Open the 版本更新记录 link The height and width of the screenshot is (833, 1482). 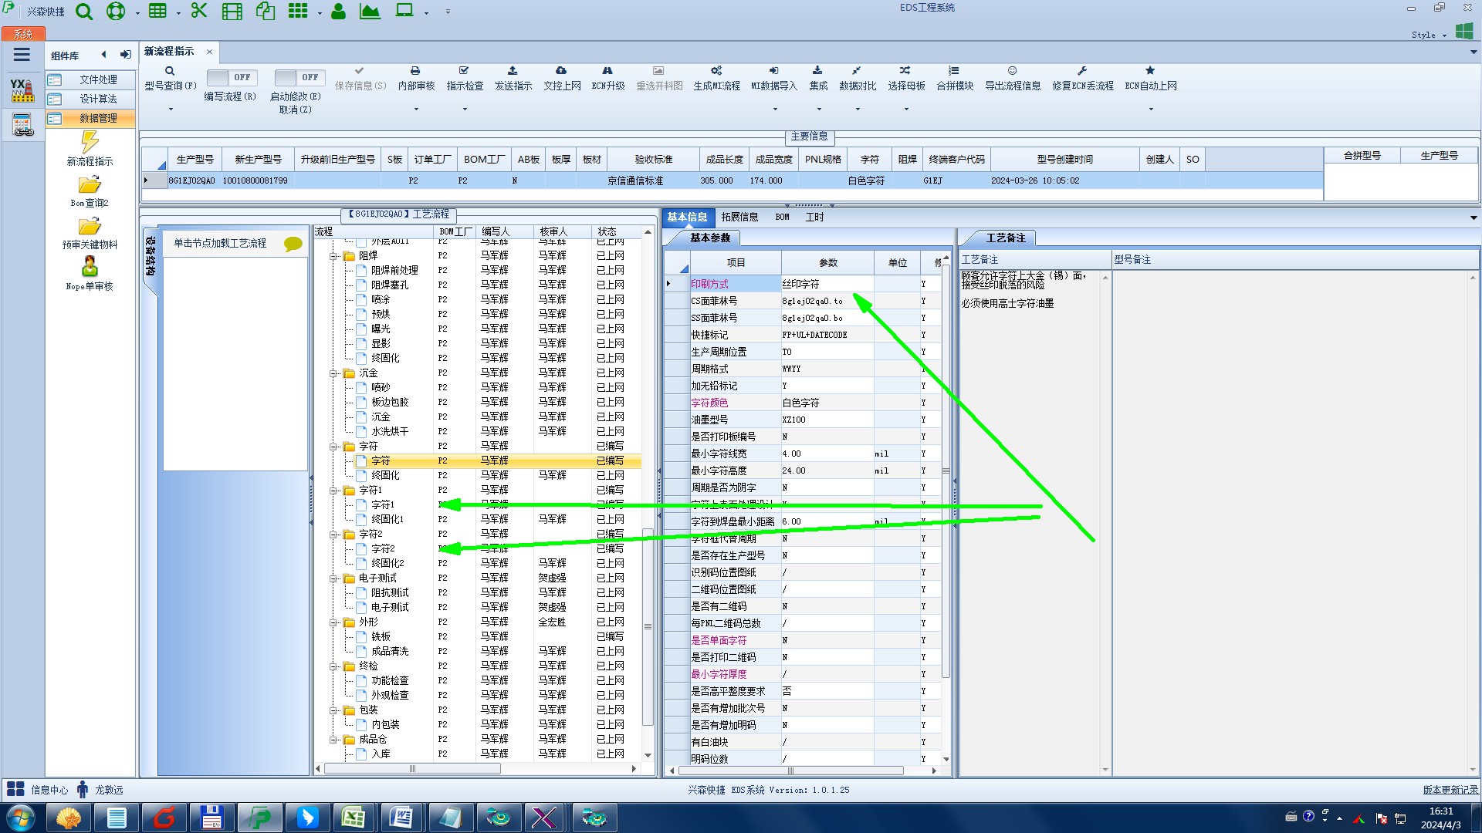(1450, 790)
